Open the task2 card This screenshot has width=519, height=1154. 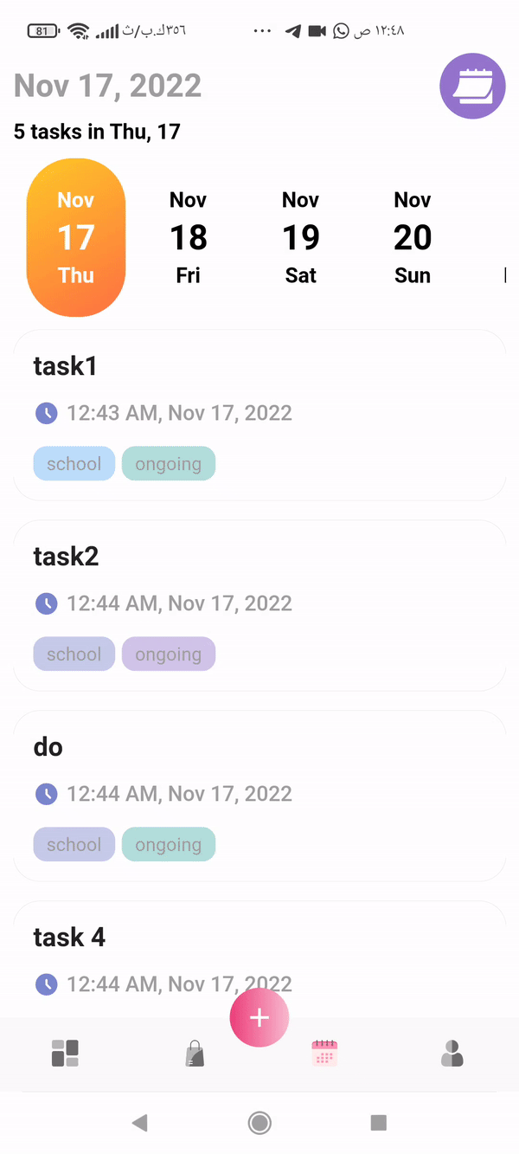click(259, 571)
